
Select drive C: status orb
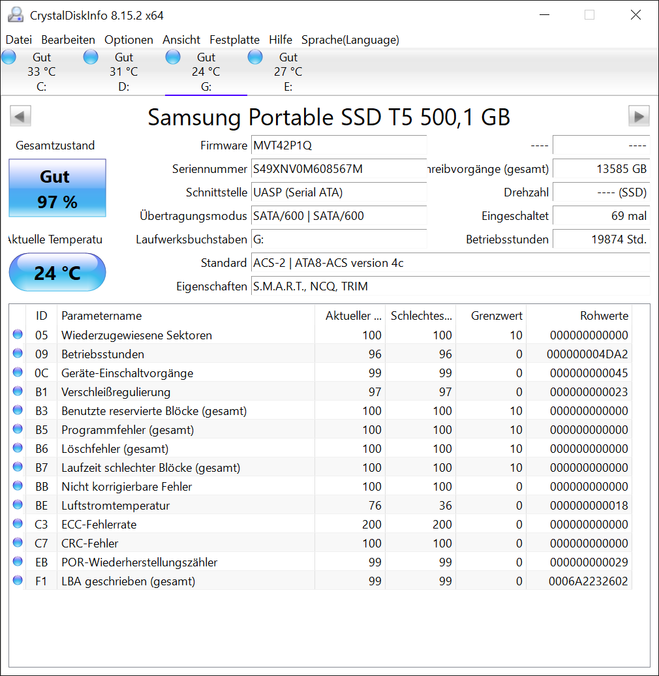[x=8, y=57]
